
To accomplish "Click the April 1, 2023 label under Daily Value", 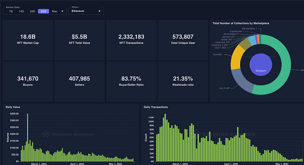I will (x=77, y=164).
